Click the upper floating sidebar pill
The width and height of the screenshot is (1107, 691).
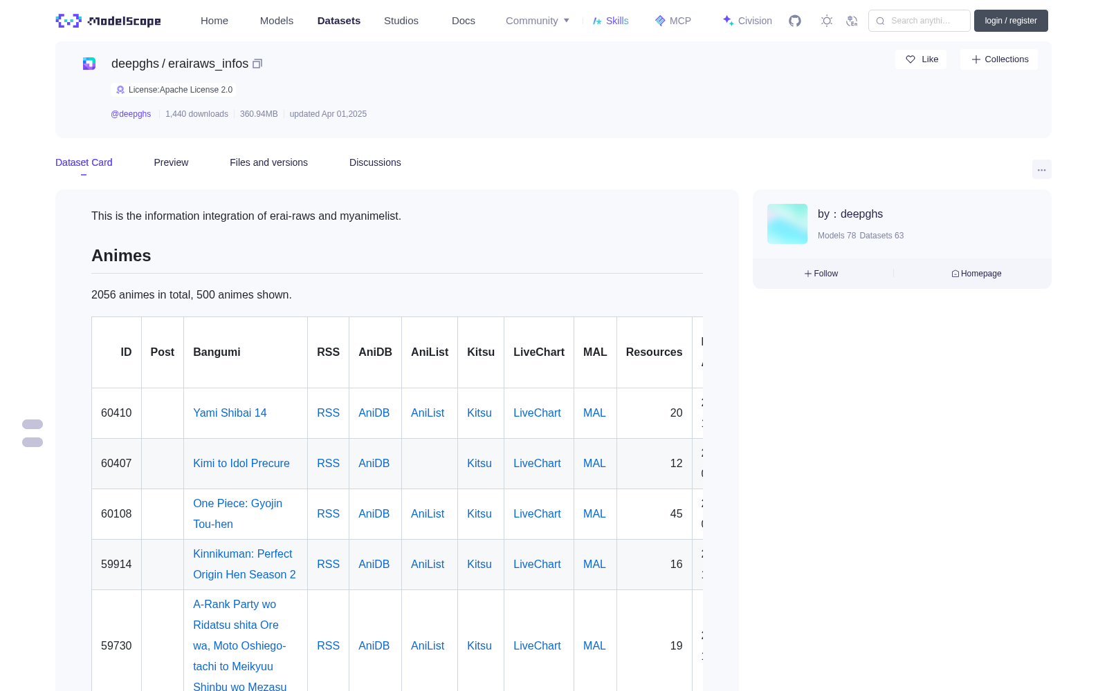[x=33, y=424]
